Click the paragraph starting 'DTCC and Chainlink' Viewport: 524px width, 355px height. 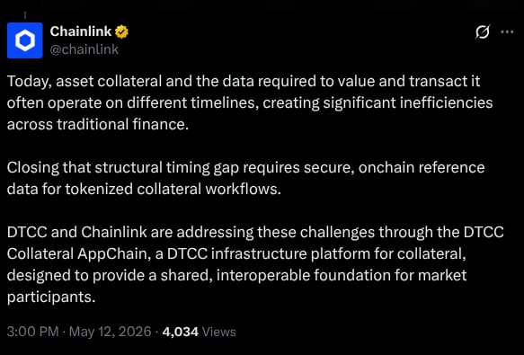(255, 264)
